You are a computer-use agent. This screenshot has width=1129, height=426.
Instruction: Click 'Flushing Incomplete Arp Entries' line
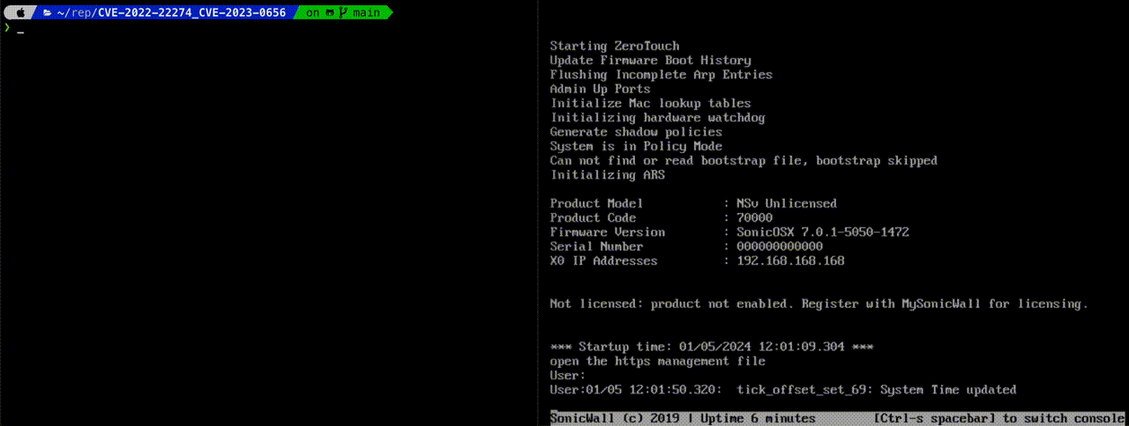[x=662, y=75]
